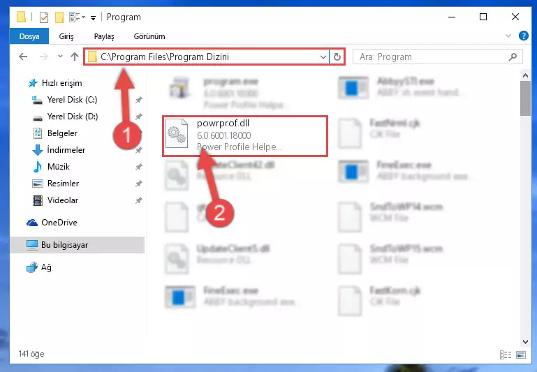Click the Ara: Program search box
This screenshot has height=372, width=537.
(438, 57)
